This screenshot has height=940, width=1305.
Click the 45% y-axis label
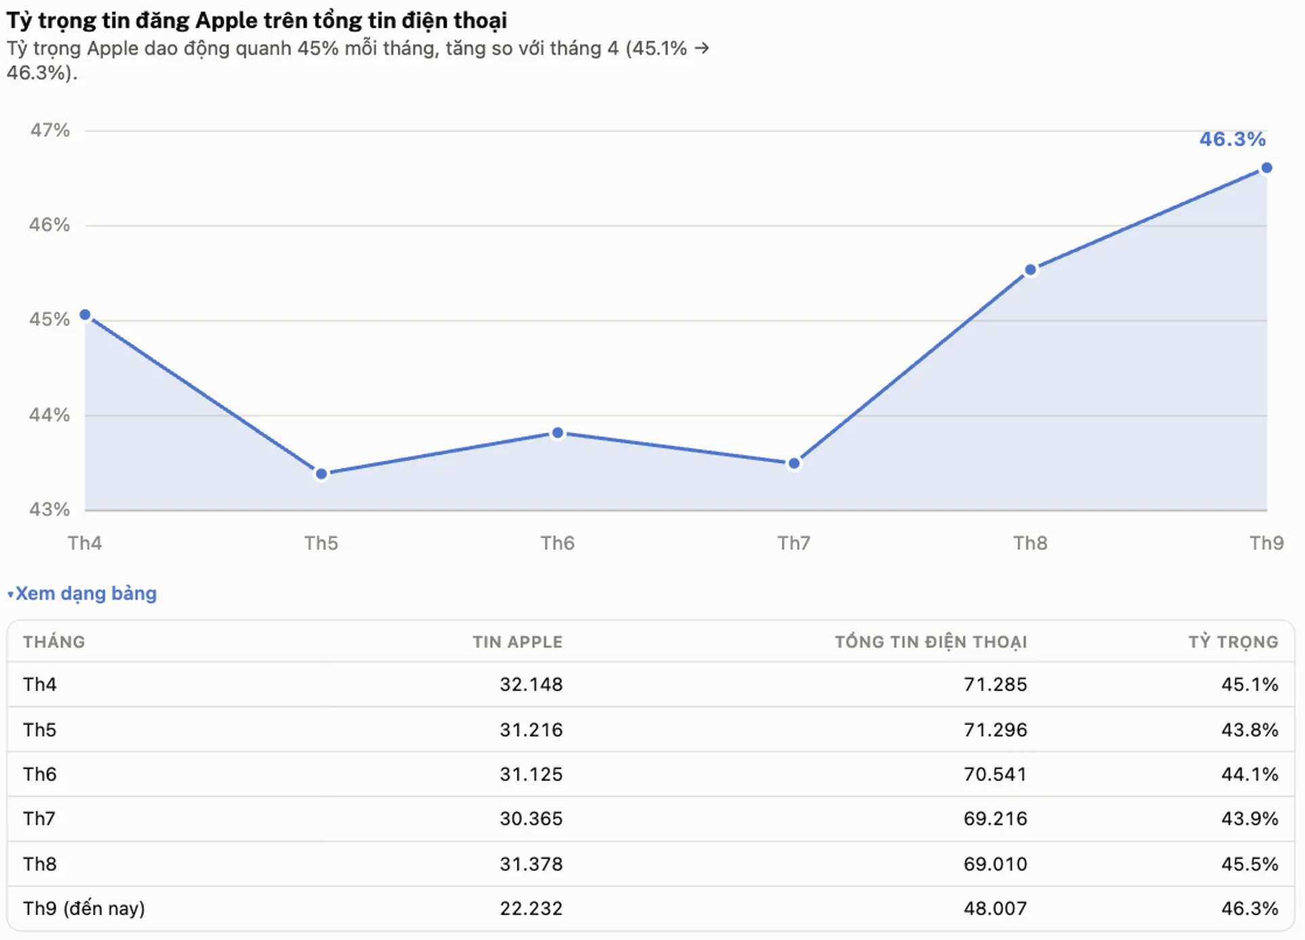pyautogui.click(x=49, y=320)
